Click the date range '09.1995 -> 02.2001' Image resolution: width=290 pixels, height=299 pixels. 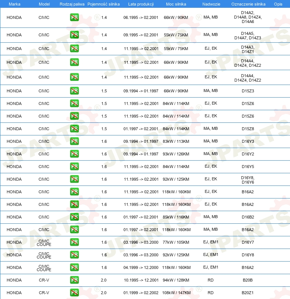tap(141, 35)
